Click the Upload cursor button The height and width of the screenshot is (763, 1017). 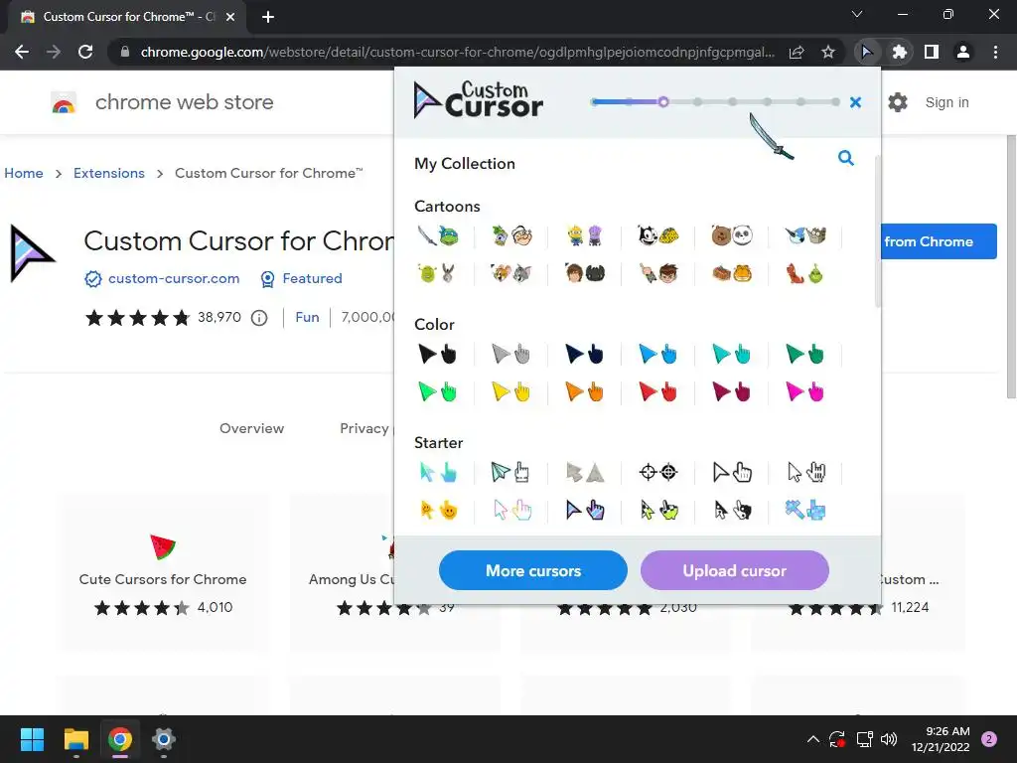point(734,570)
